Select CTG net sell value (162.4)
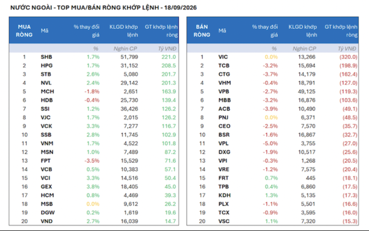Screen dimensions: 369x231 pos(348,74)
